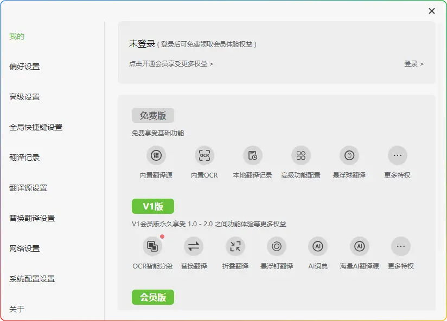Select the 海量AI翻译源 icon
This screenshot has width=447, height=321.
[x=359, y=247]
